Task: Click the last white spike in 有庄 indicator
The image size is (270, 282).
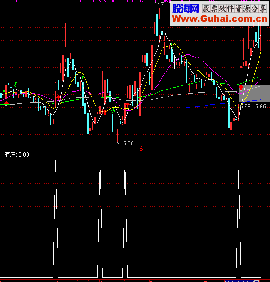Action: (x=239, y=218)
